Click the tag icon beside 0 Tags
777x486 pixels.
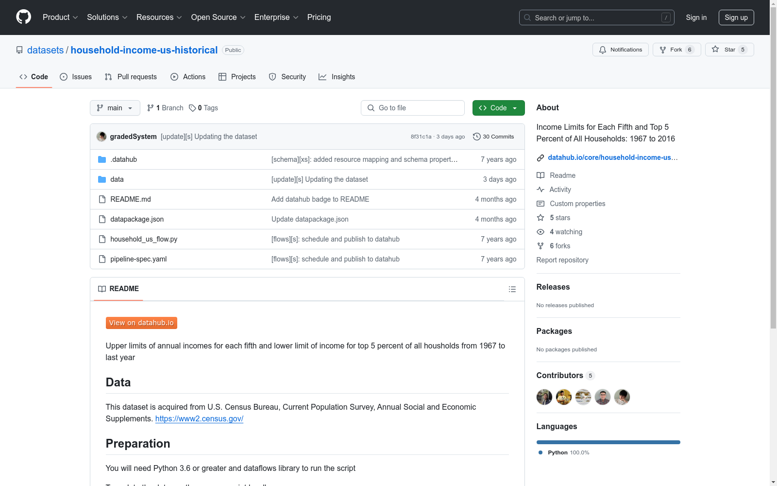pyautogui.click(x=192, y=108)
